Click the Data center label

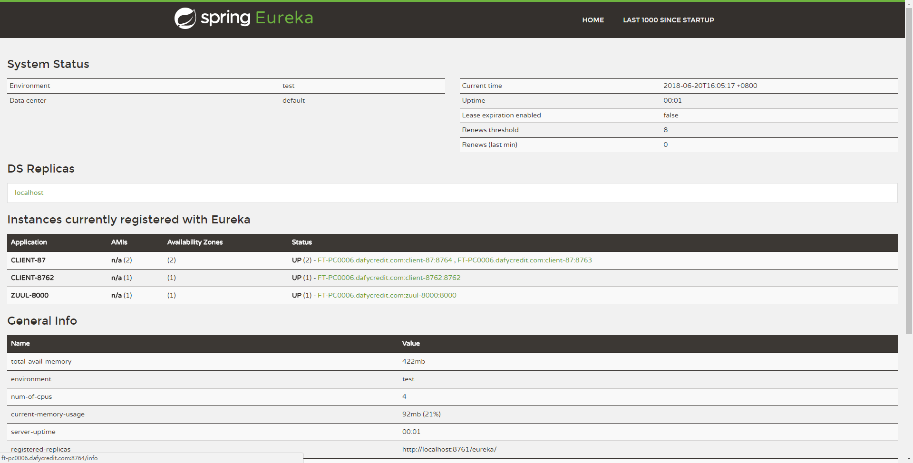pos(28,100)
